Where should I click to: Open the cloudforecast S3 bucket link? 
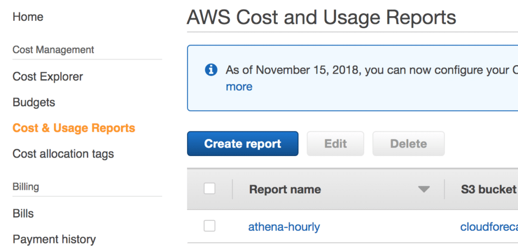click(489, 227)
